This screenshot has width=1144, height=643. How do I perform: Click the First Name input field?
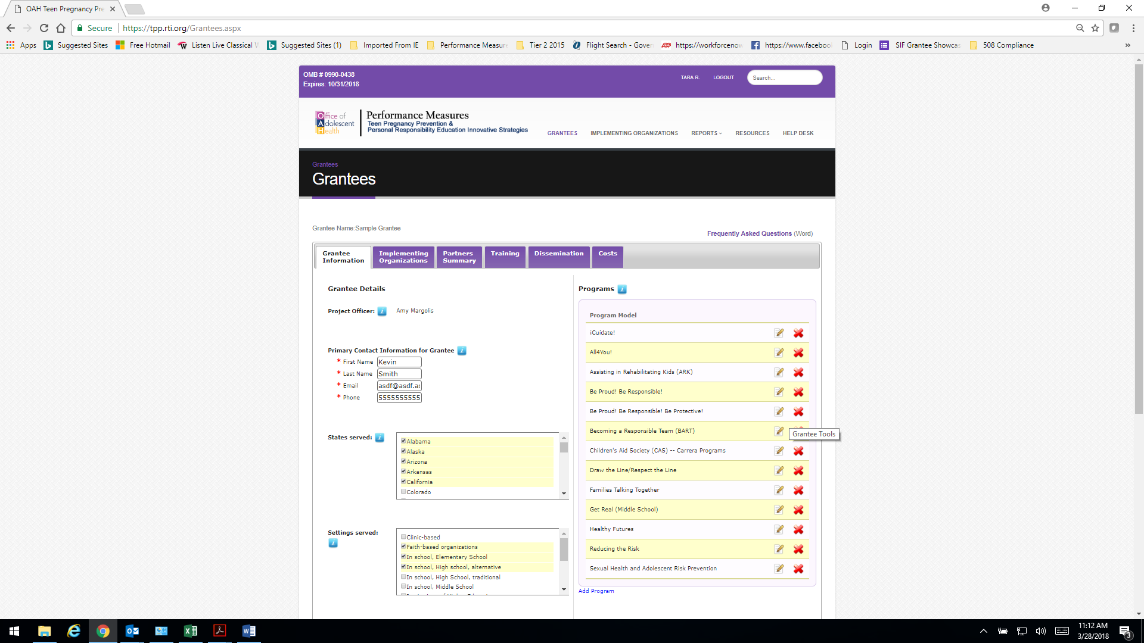click(x=399, y=362)
